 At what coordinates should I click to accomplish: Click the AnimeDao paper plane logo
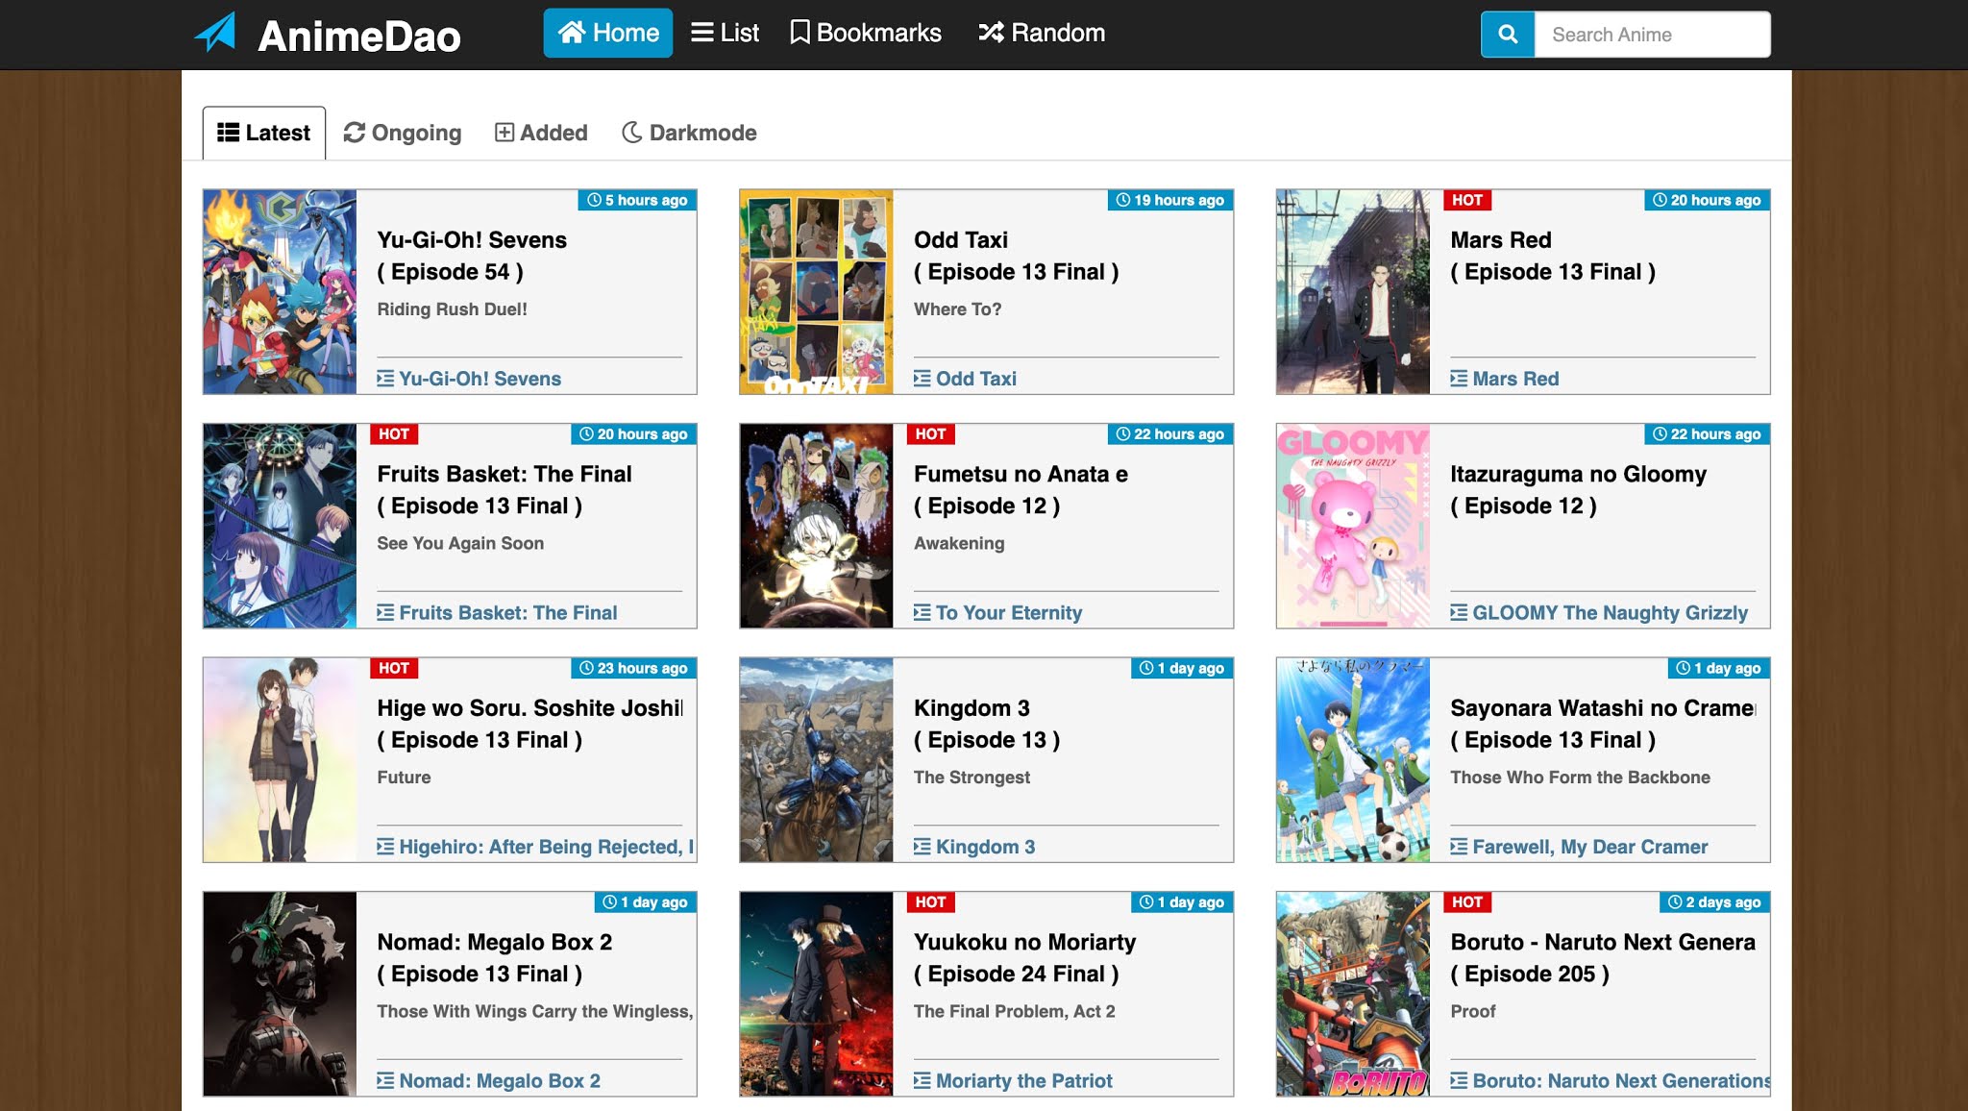point(216,34)
